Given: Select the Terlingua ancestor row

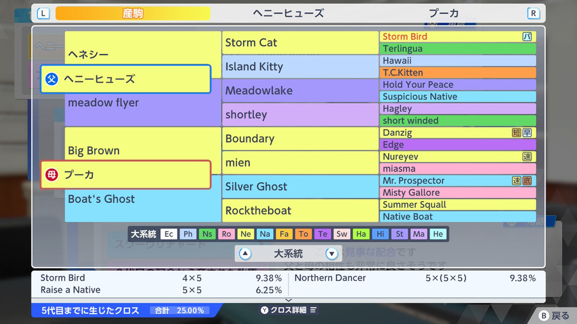Looking at the screenshot, I should pos(458,49).
